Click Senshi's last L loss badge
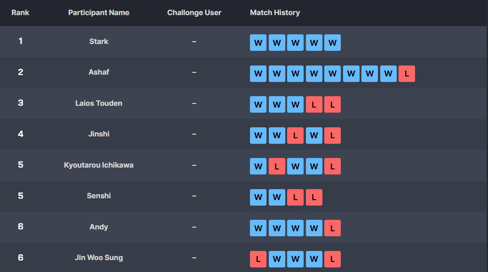 pos(314,197)
